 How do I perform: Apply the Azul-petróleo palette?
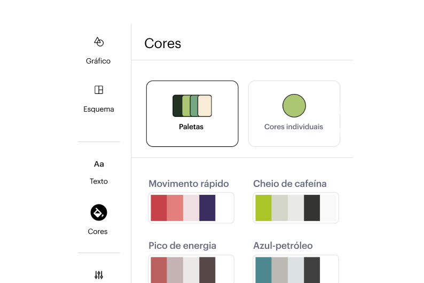click(296, 270)
